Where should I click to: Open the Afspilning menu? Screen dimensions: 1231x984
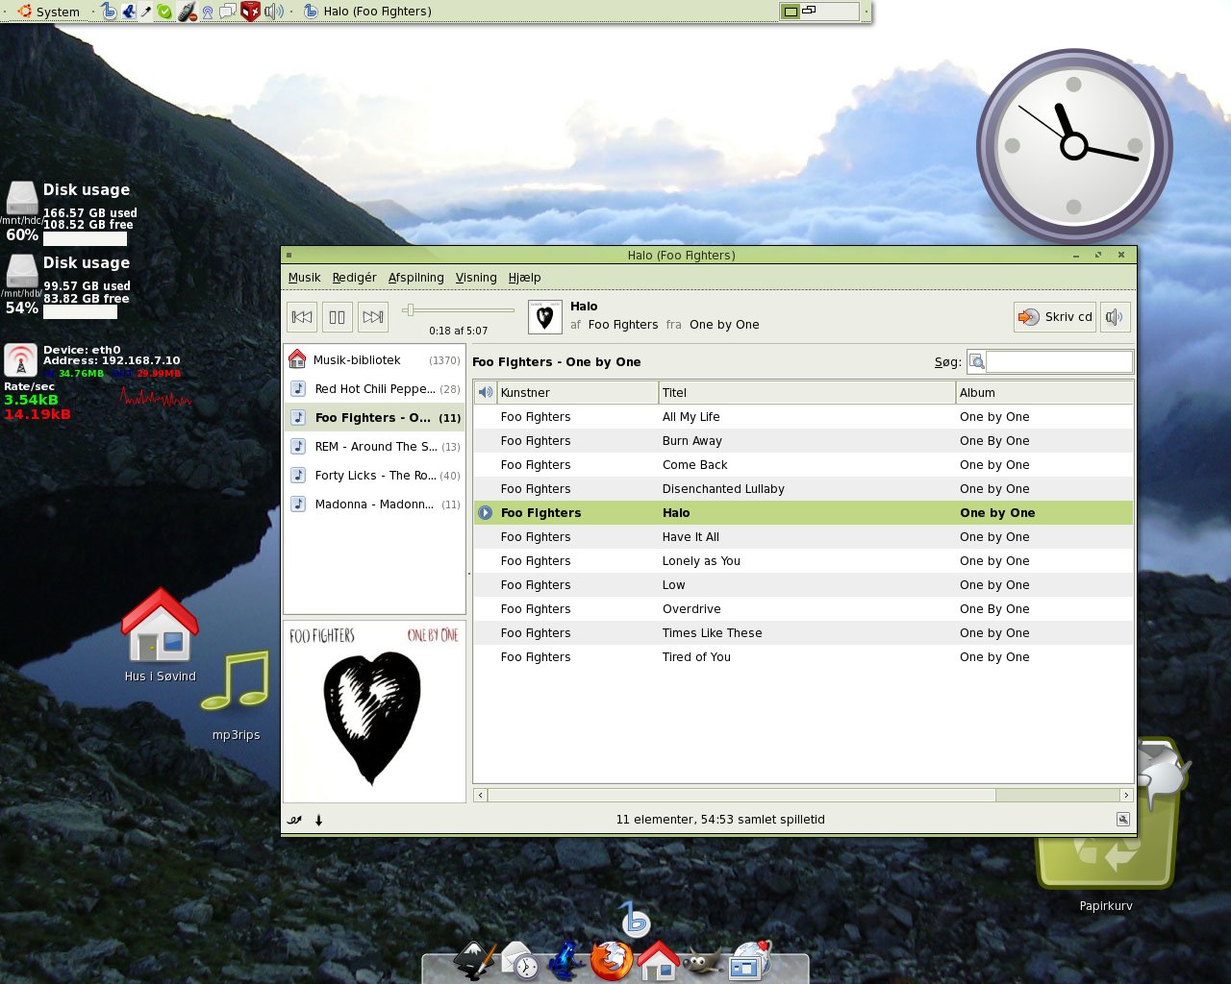pos(415,278)
